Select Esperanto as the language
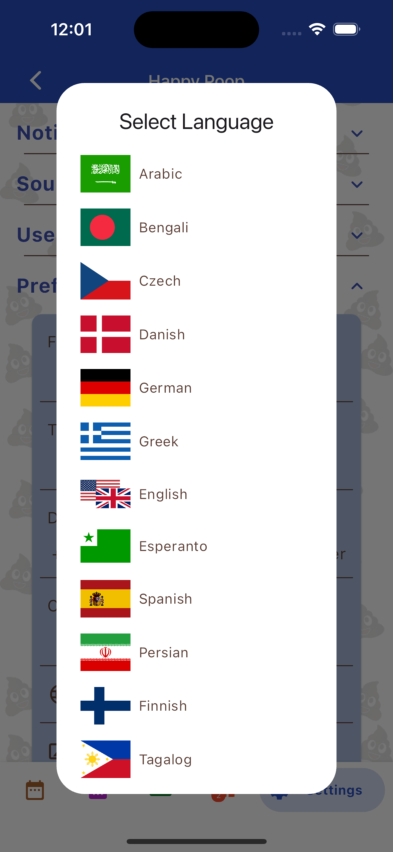The image size is (393, 852). (173, 546)
